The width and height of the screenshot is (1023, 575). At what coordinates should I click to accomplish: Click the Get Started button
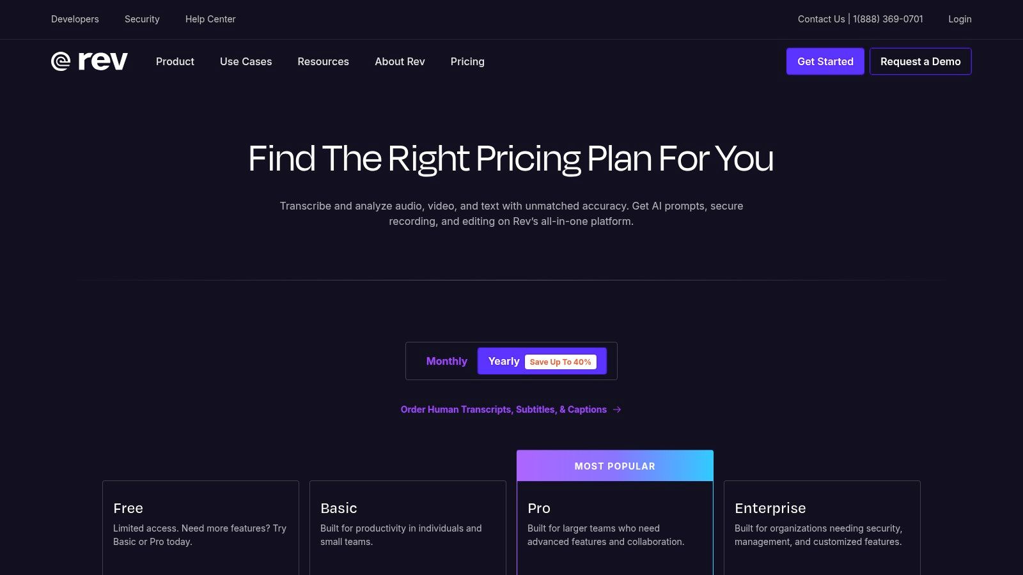(825, 61)
